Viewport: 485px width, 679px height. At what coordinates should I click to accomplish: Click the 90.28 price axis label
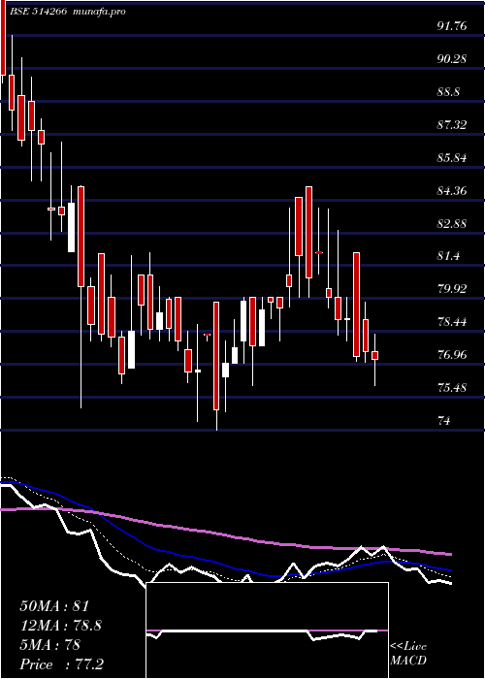tap(452, 59)
